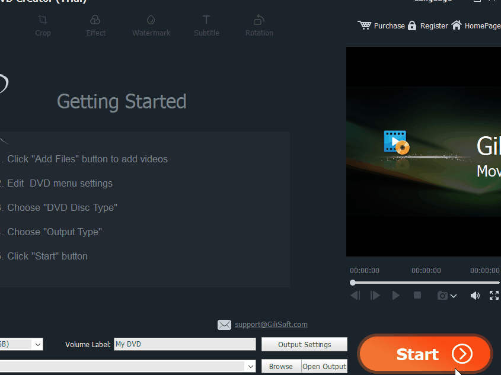Image resolution: width=501 pixels, height=375 pixels.
Task: Open the Watermark tool
Action: coord(151,26)
